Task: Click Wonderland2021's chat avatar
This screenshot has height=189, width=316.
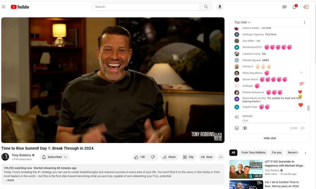Action: tap(237, 47)
